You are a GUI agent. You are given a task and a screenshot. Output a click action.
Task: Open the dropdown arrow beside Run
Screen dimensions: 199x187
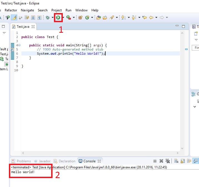[63, 17]
